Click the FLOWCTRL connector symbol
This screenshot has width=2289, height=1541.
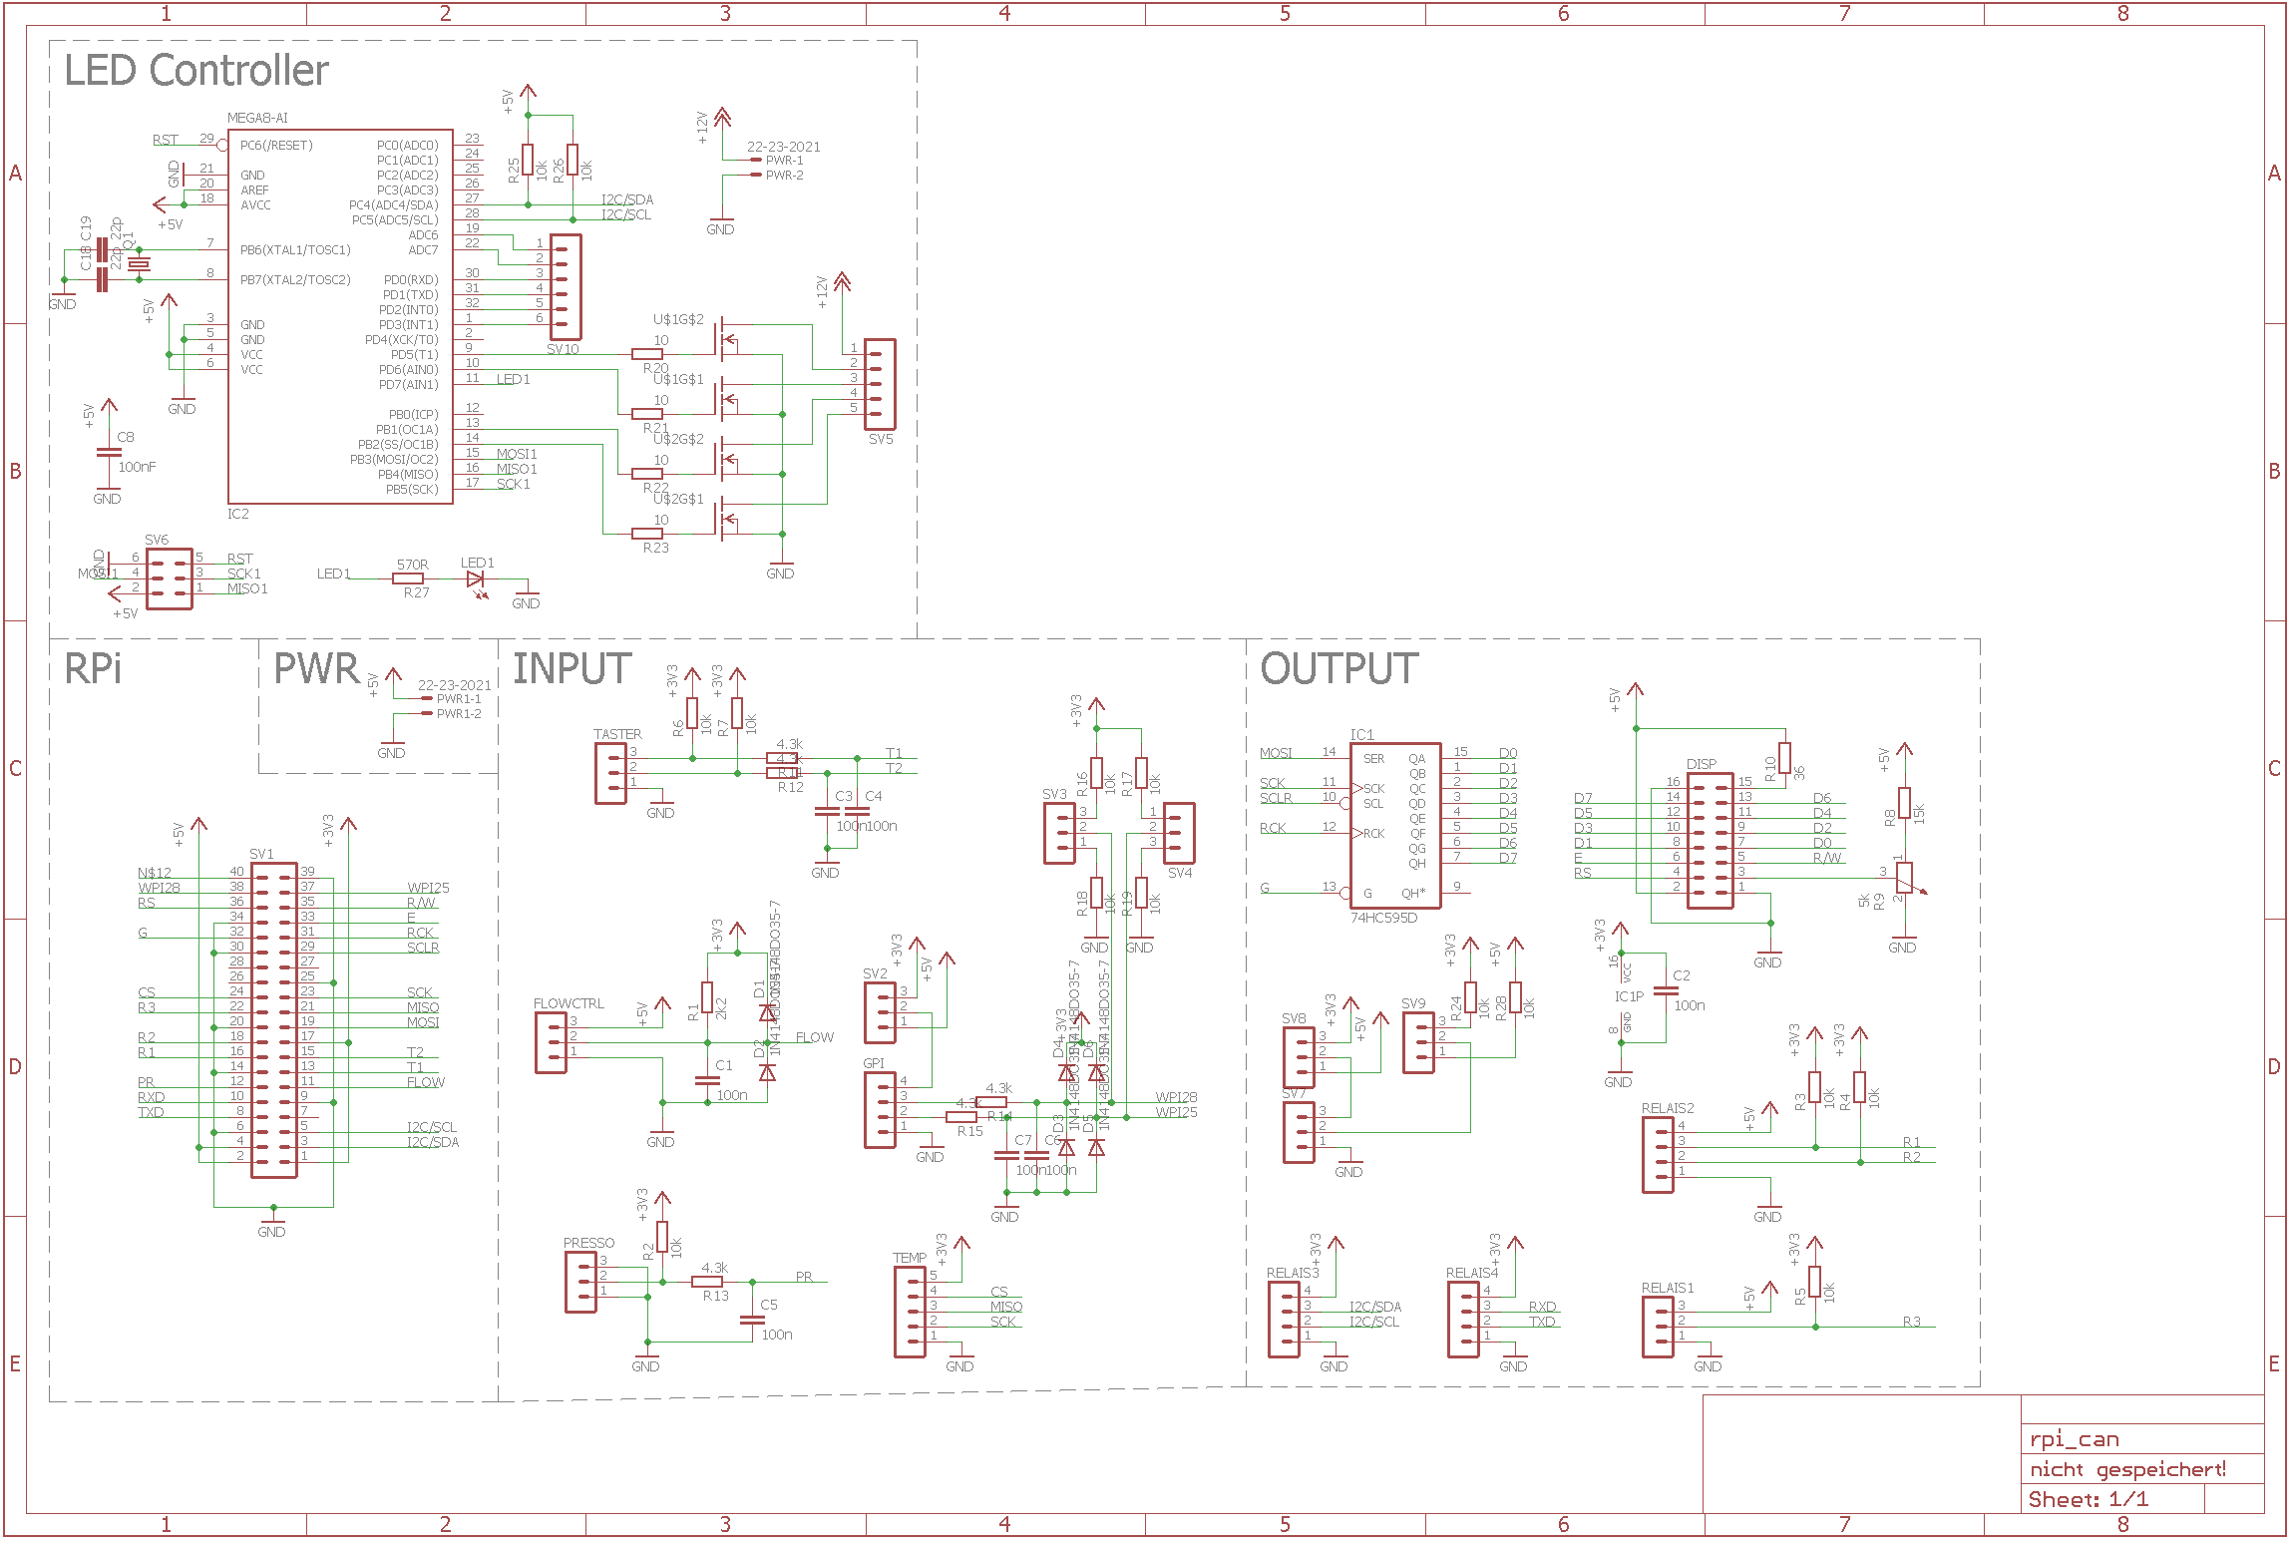coord(551,1042)
